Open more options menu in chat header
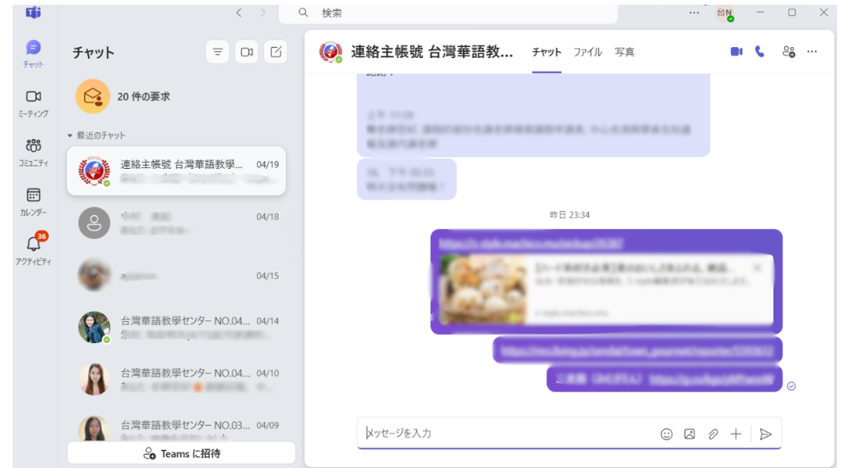845x468 pixels. 812,52
